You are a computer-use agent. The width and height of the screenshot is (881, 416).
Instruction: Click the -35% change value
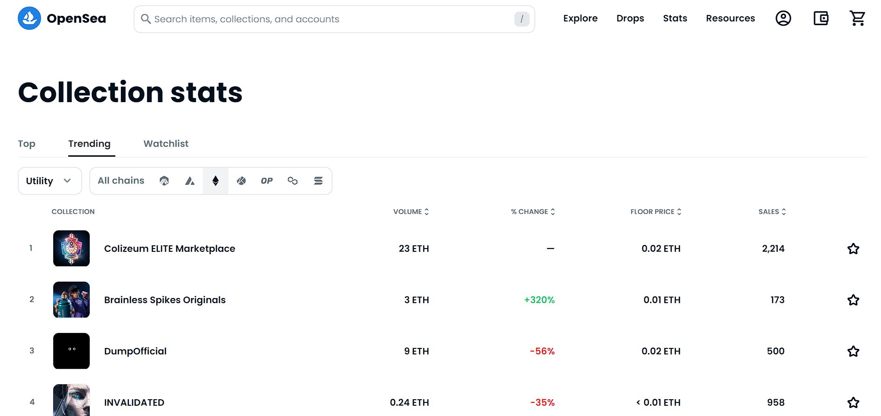(542, 402)
